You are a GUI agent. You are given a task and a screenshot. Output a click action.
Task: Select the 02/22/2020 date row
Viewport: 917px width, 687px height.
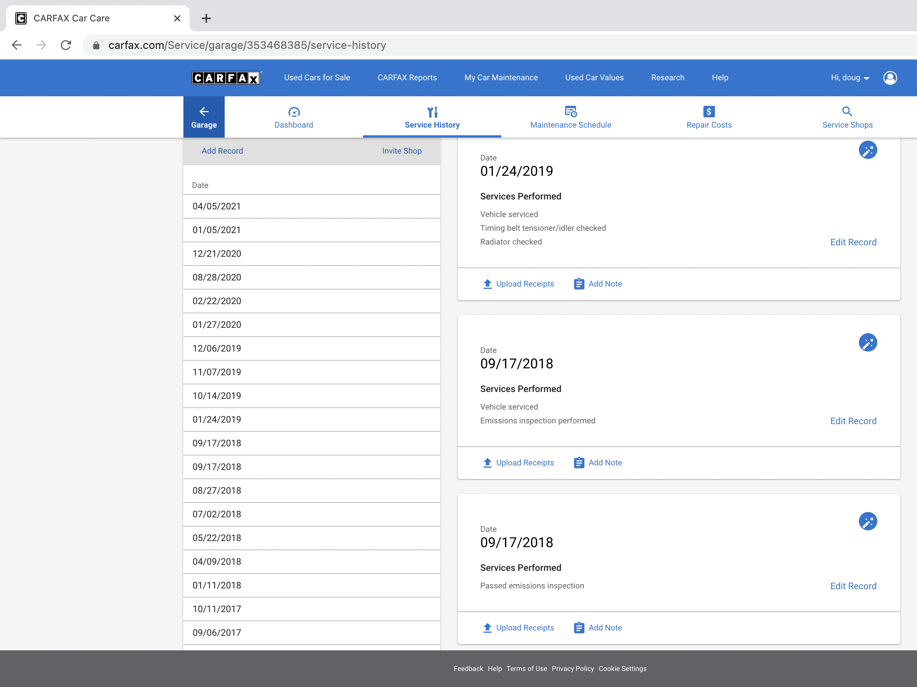[x=312, y=301]
